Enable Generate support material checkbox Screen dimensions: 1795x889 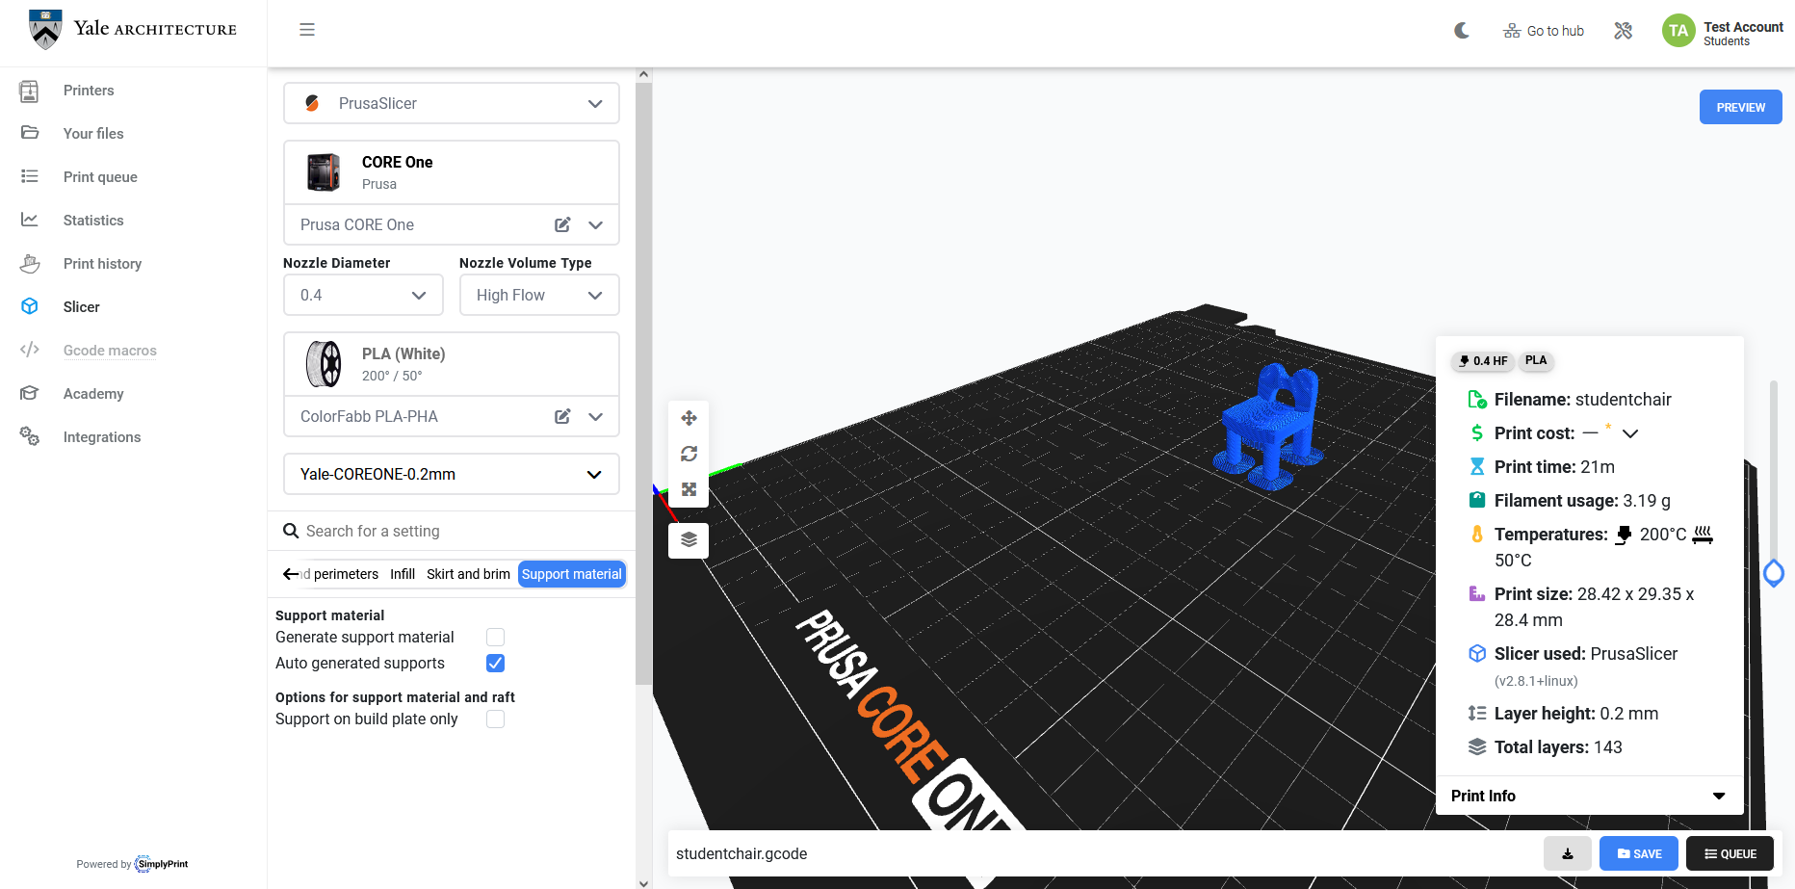pos(496,637)
